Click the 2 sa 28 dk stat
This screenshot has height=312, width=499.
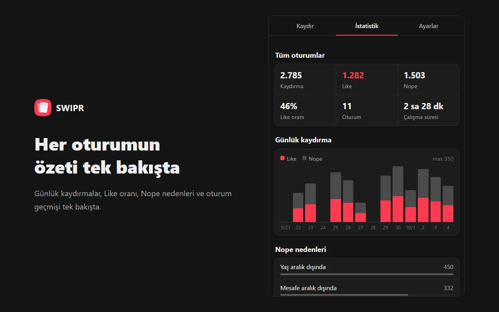428,110
